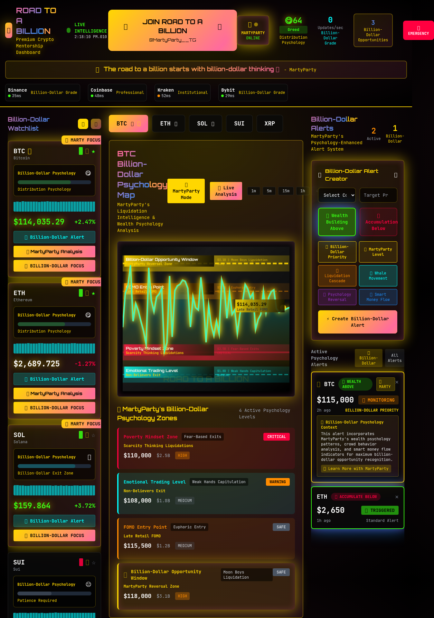Open MartyParty Analysis for ETH
This screenshot has height=618, width=434.
(x=54, y=394)
